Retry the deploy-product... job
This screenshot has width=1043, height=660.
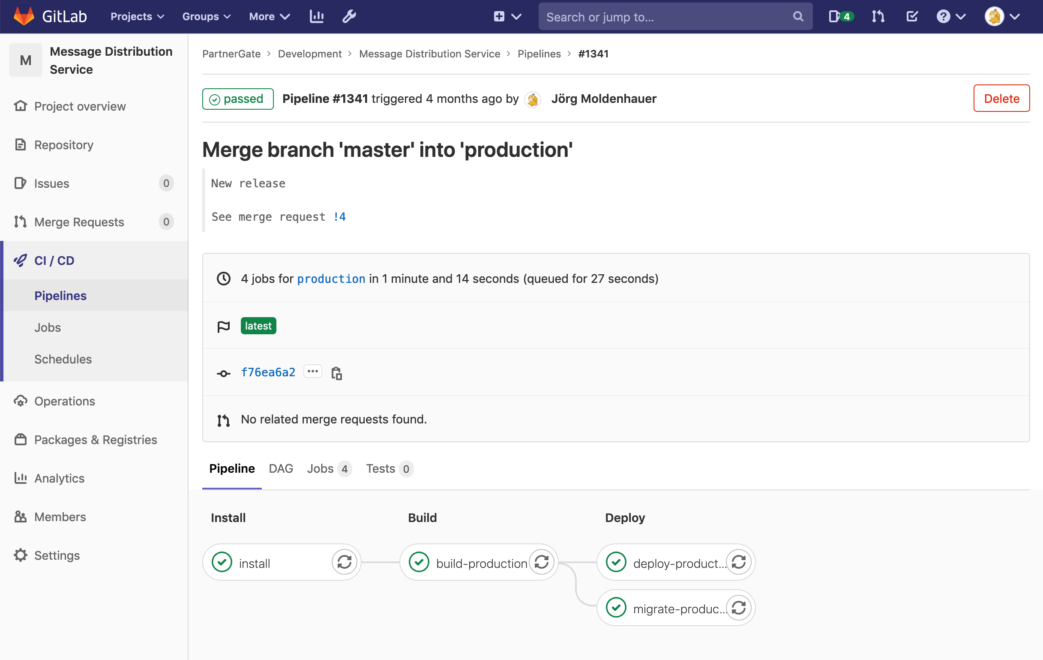click(x=738, y=562)
